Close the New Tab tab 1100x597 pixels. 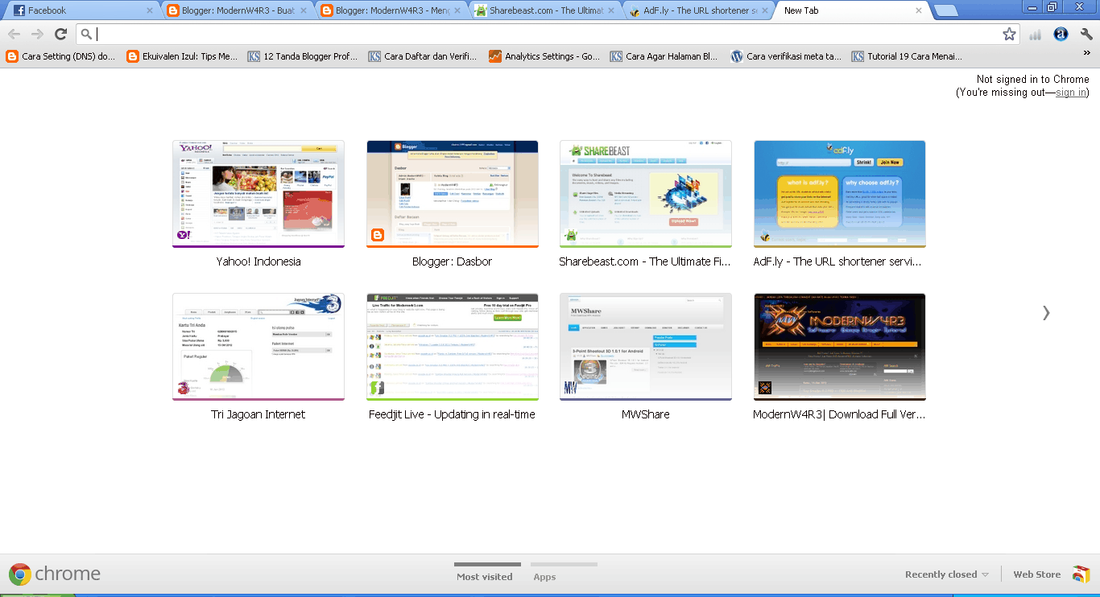919,10
